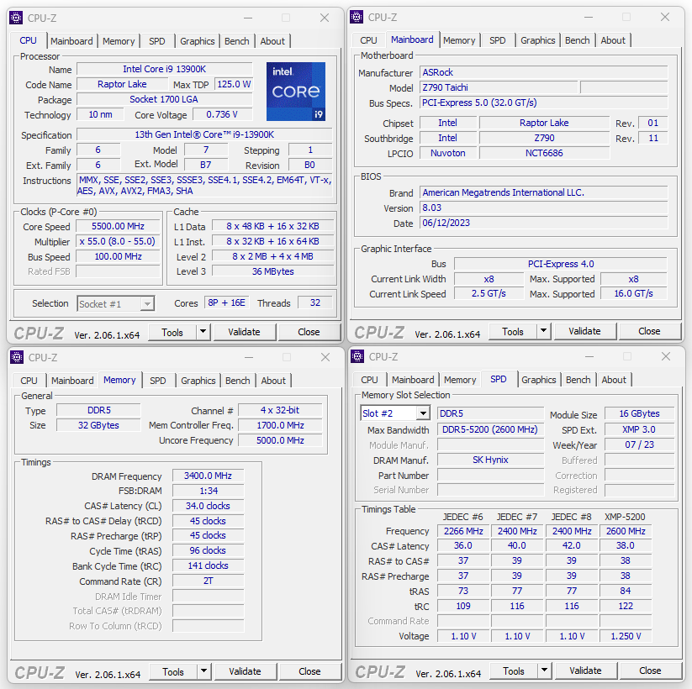Click the CPU-Z app icon in CPU window titlebar
This screenshot has width=692, height=689.
[16, 18]
